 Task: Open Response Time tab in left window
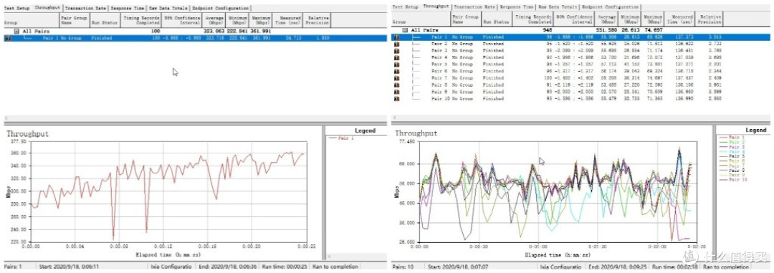pyautogui.click(x=128, y=9)
